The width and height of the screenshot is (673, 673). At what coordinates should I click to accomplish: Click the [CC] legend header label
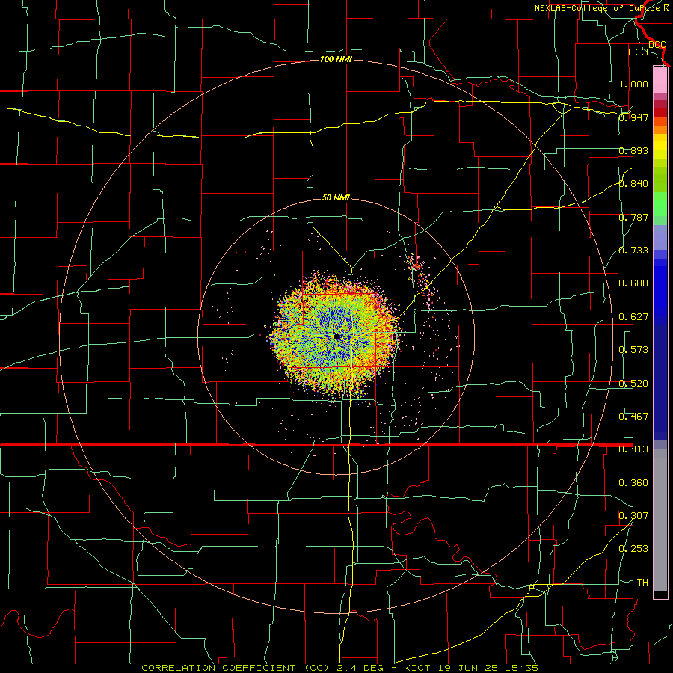(638, 52)
